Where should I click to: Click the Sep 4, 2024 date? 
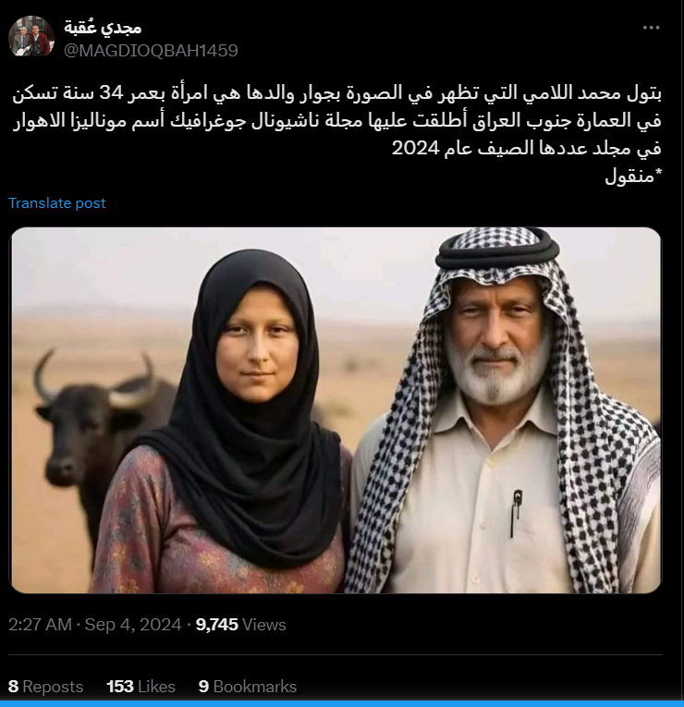coord(133,625)
